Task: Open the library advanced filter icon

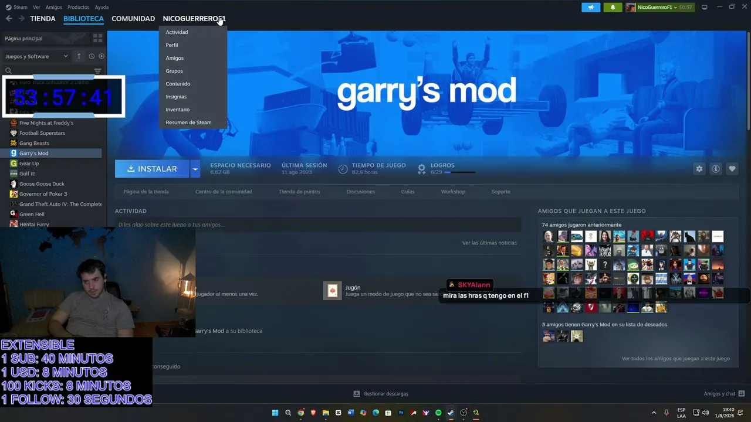Action: [x=97, y=71]
